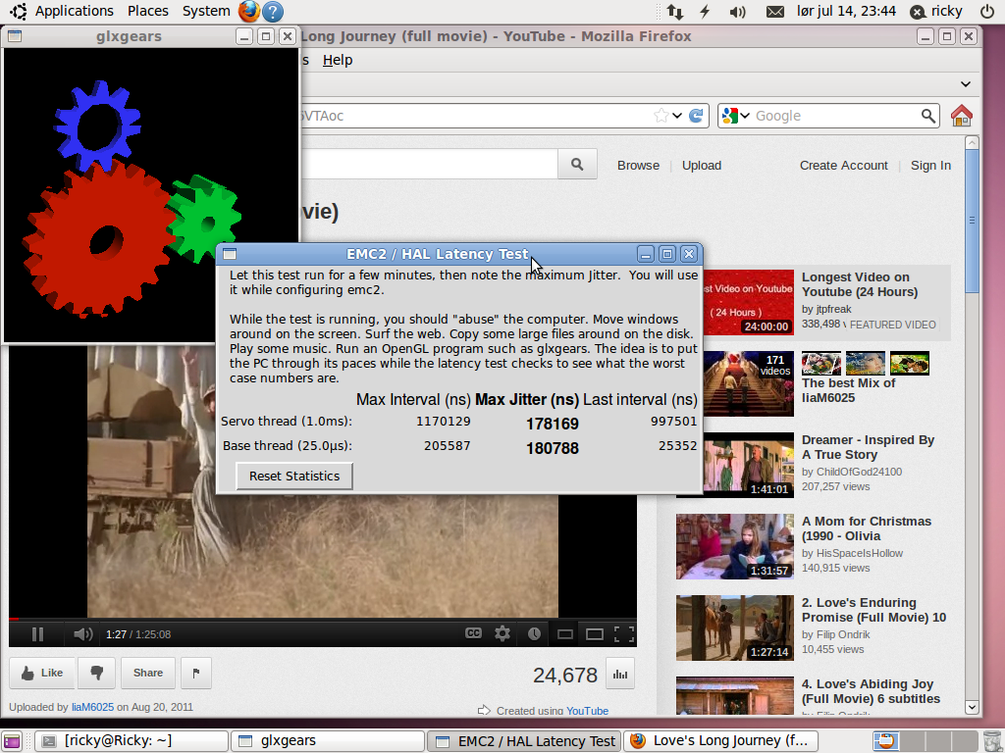Open the YouTube Upload link
This screenshot has height=753, width=1005.
(702, 165)
